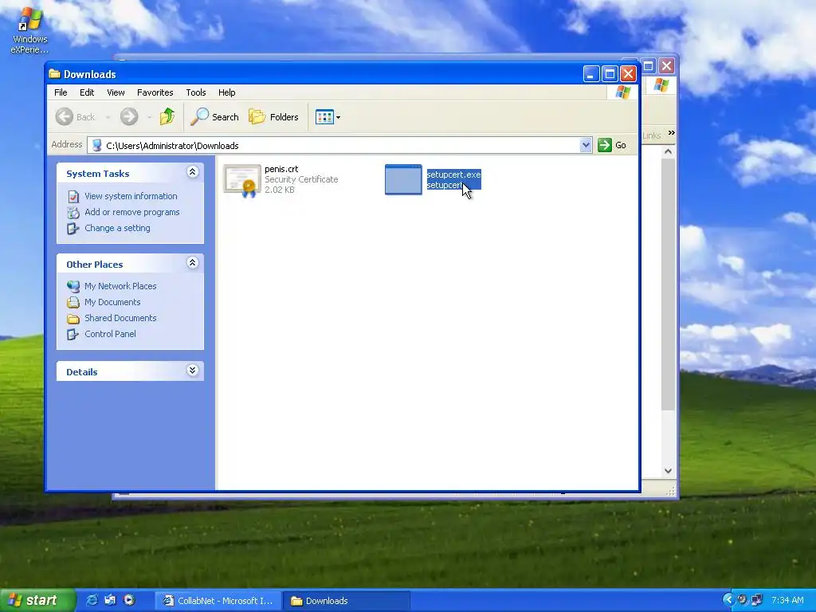Open the Back history dropdown arrow

click(108, 118)
